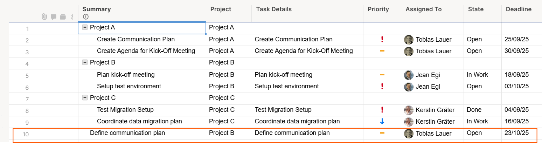The image size is (542, 143).
Task: Select the deadline cell 03/10/25
Action: pos(516,87)
